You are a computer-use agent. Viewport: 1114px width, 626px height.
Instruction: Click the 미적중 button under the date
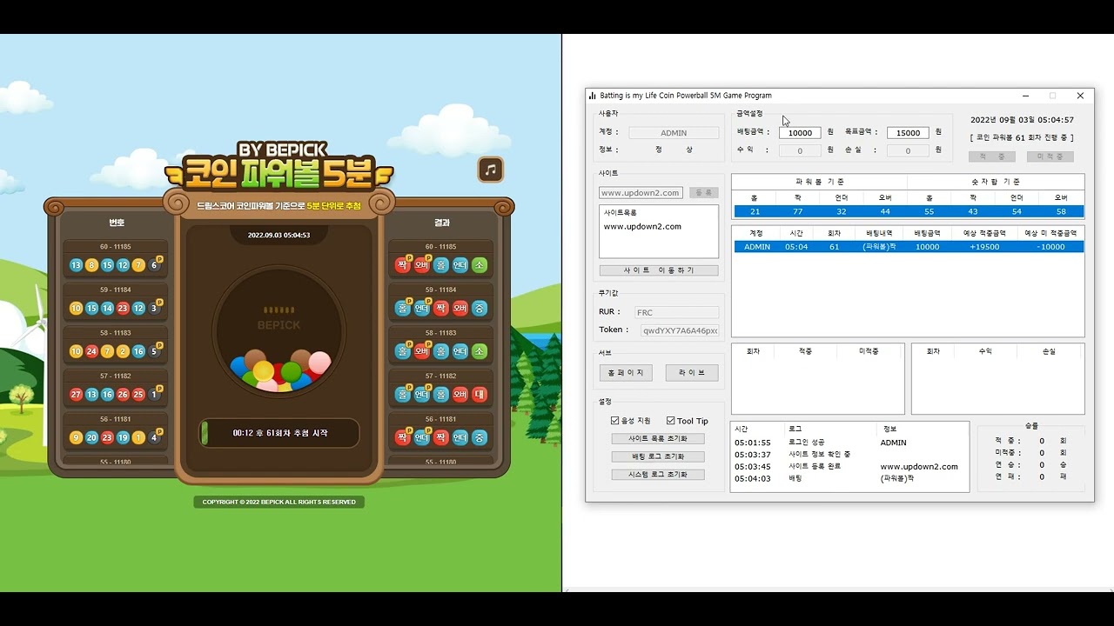click(1050, 156)
